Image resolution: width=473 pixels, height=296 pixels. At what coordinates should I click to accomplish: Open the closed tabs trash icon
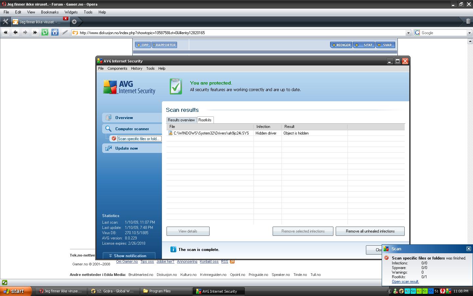(x=468, y=21)
